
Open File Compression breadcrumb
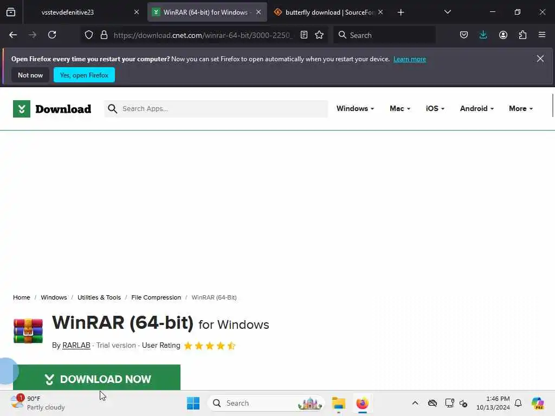(x=156, y=297)
